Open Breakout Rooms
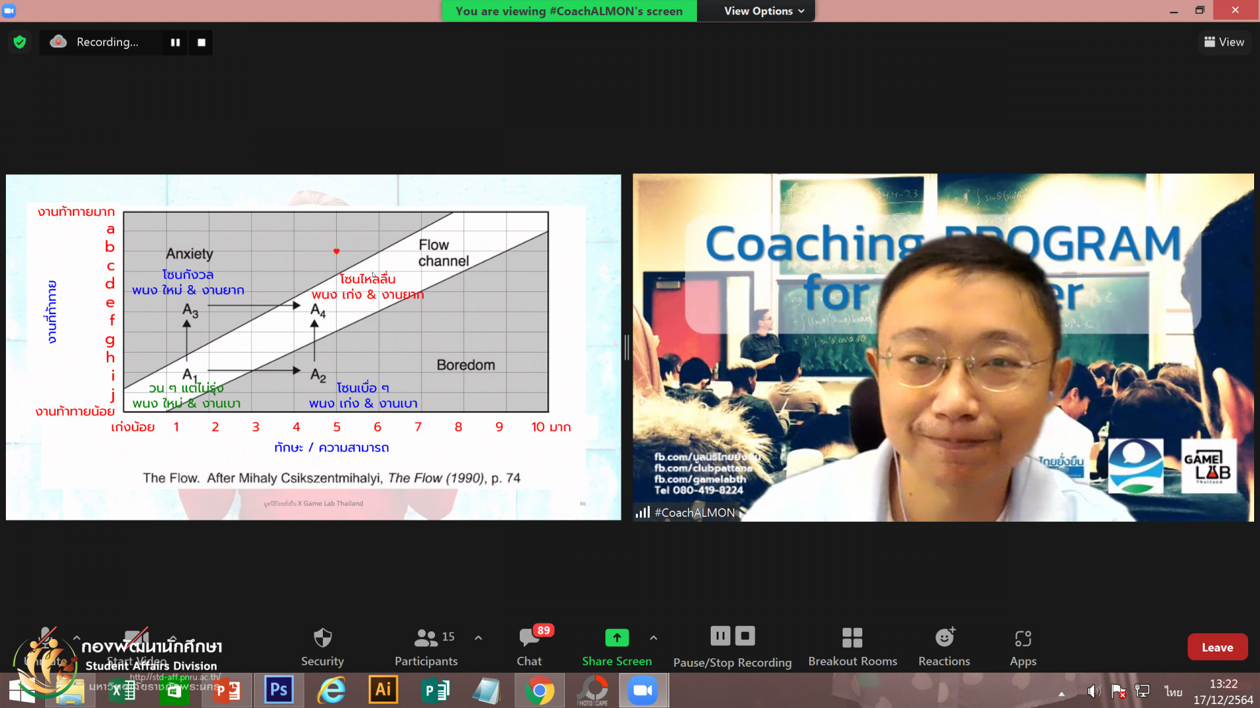Image resolution: width=1260 pixels, height=708 pixels. 852,638
